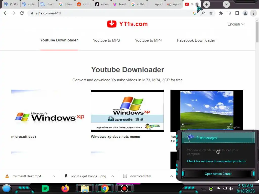259x194 pixels.
Task: Click the browser forward arrow
Action: [14, 13]
